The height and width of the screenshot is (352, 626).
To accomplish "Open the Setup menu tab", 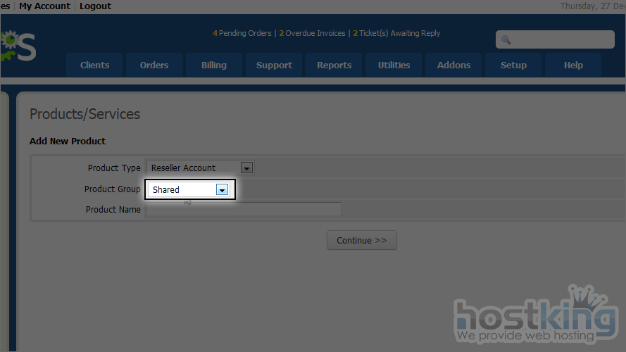I will coord(513,65).
